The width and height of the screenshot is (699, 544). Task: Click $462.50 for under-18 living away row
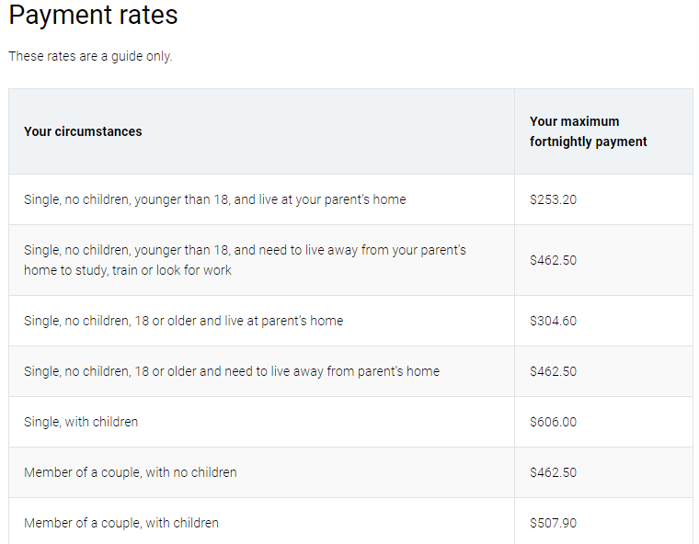pos(553,260)
